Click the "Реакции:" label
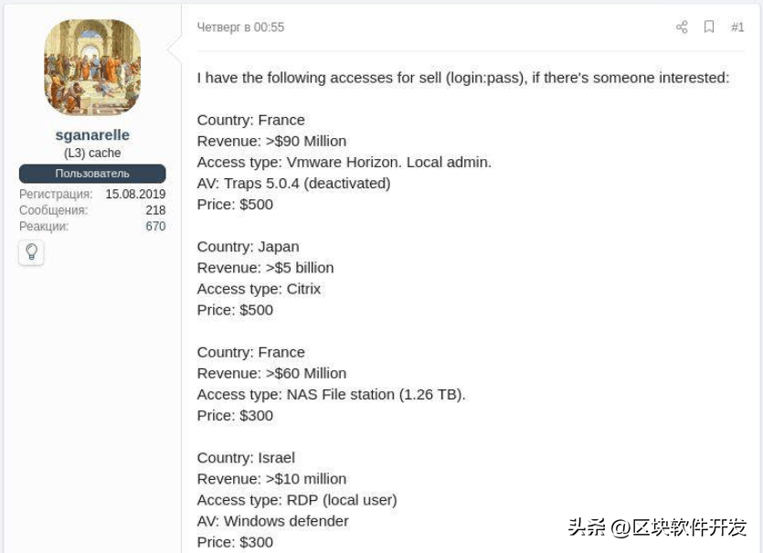Screen dimensions: 763x553 point(46,226)
